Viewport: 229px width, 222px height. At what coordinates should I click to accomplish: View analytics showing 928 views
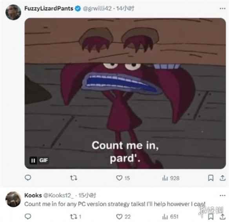tap(171, 178)
